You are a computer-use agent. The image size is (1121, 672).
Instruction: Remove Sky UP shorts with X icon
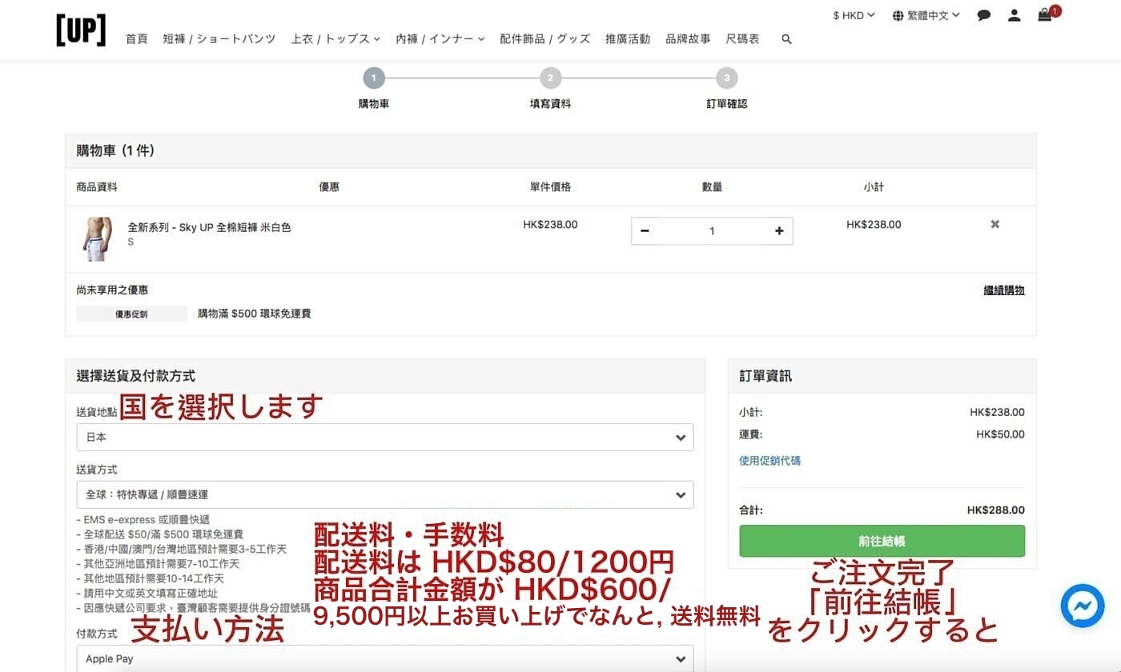[x=994, y=225]
